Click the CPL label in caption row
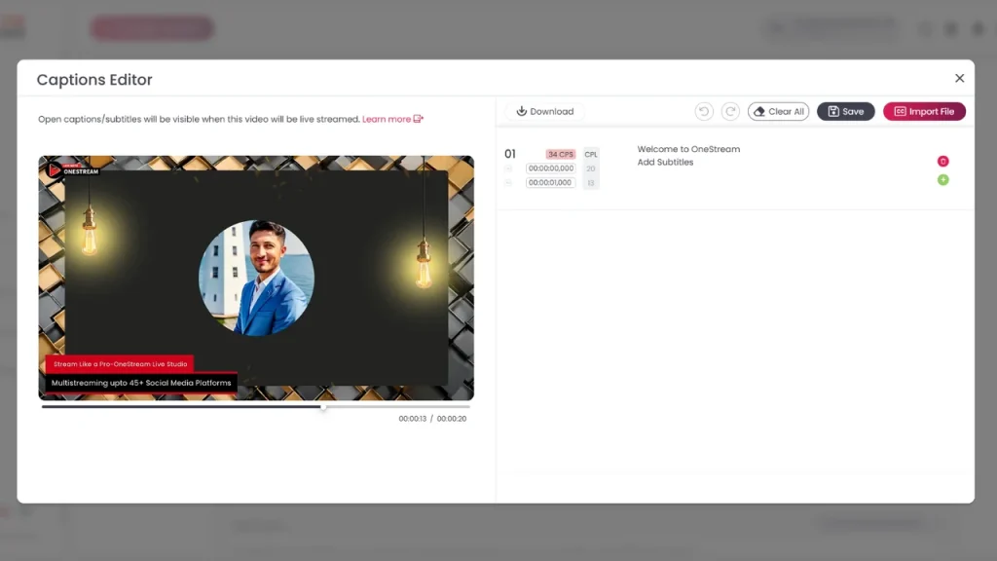Viewport: 997px width, 561px height. click(x=591, y=154)
